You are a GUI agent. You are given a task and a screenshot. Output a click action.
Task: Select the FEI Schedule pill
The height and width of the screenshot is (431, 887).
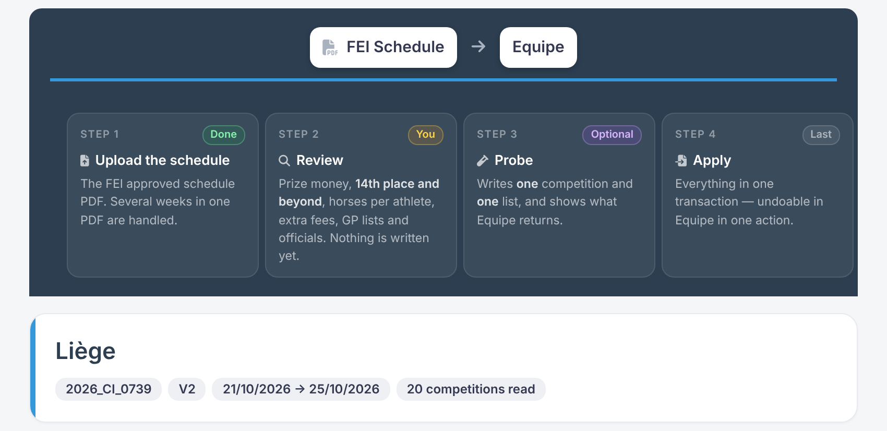point(383,47)
